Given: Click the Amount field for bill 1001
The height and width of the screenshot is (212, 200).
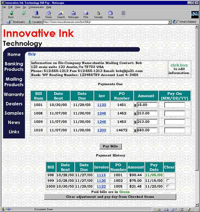Looking at the screenshot, I should 147,105.
